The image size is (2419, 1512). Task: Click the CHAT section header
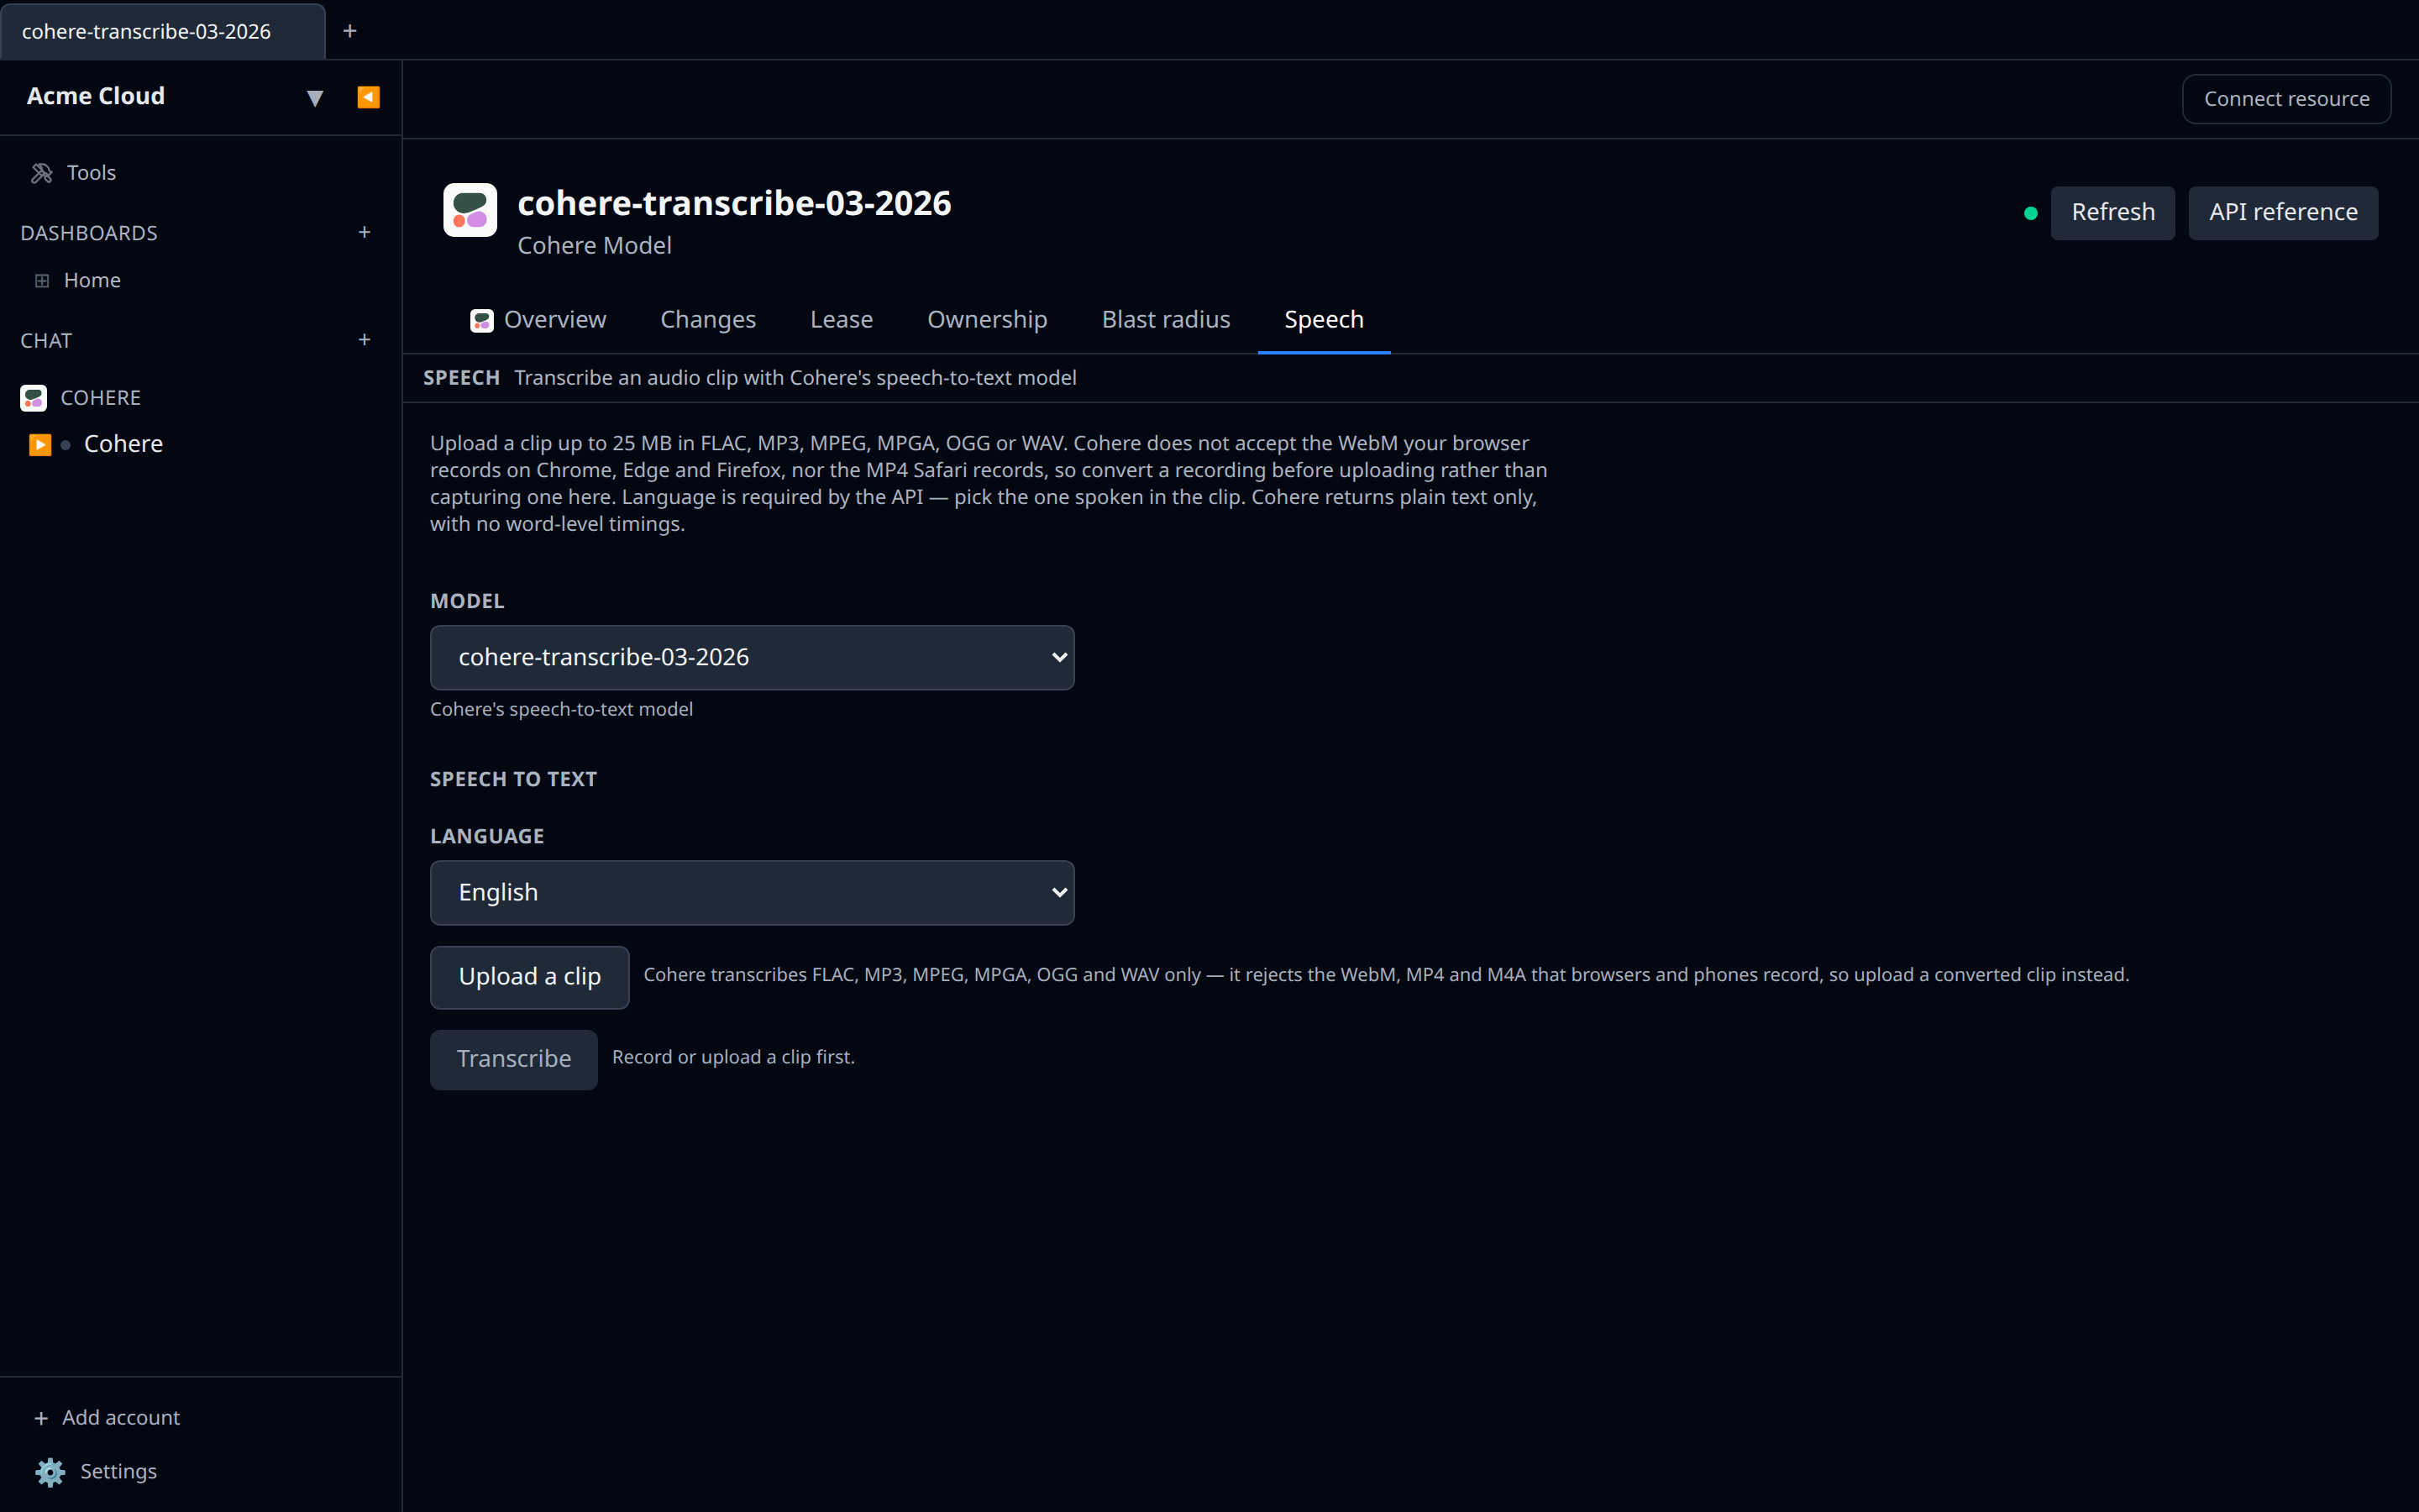click(46, 341)
